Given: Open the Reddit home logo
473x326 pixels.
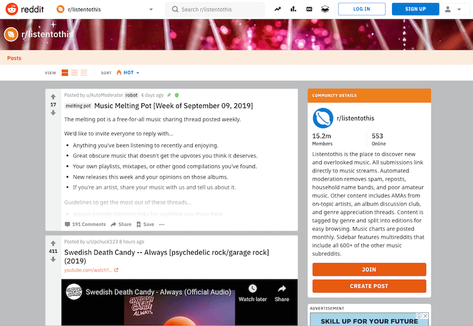Looking at the screenshot, I should point(25,9).
